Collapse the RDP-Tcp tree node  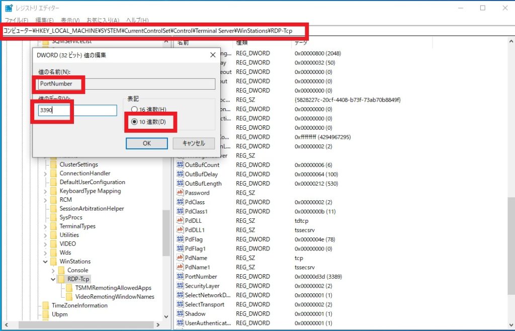54,279
